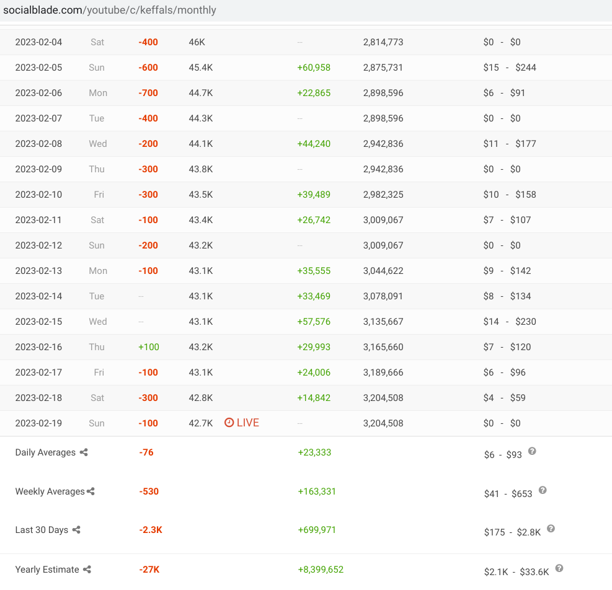Image resolution: width=612 pixels, height=590 pixels.
Task: Click the Weekly Averages label
Action: pyautogui.click(x=50, y=491)
